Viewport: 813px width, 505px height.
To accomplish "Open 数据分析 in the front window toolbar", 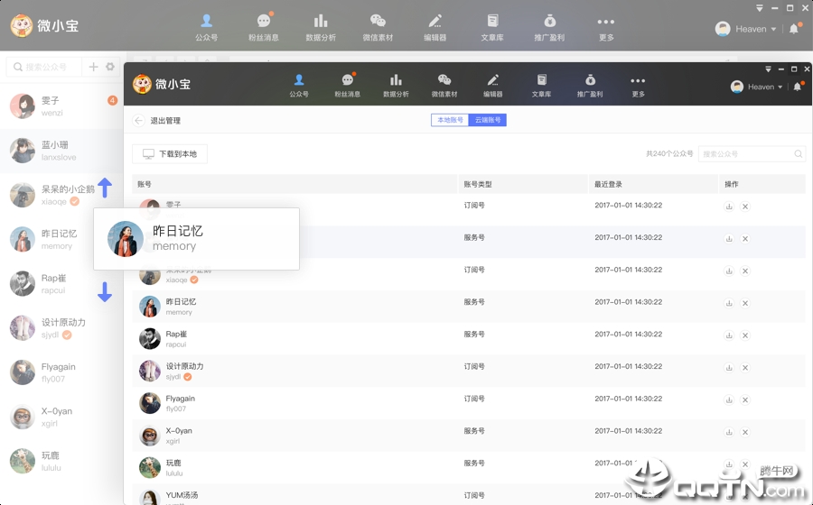I will click(396, 86).
